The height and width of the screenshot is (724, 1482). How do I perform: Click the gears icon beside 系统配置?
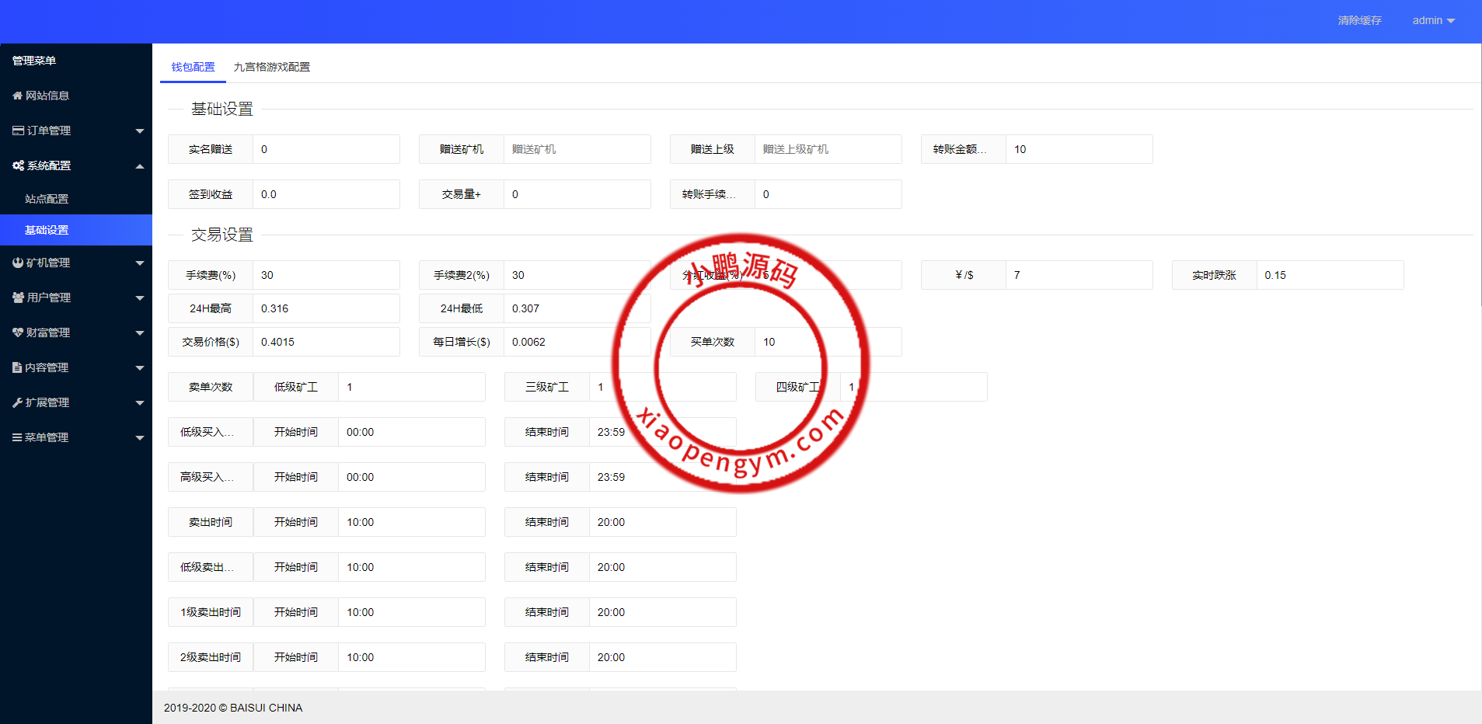(x=18, y=165)
